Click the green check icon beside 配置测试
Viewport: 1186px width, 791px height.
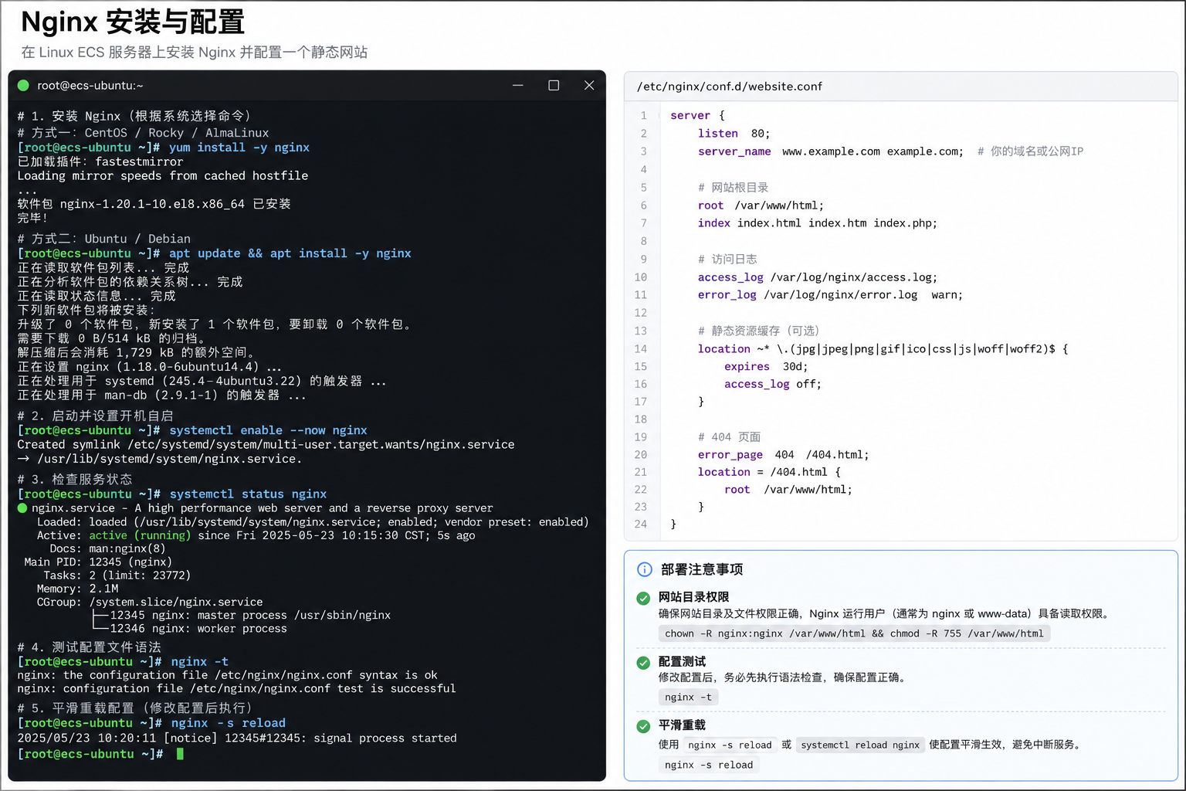pyautogui.click(x=643, y=663)
